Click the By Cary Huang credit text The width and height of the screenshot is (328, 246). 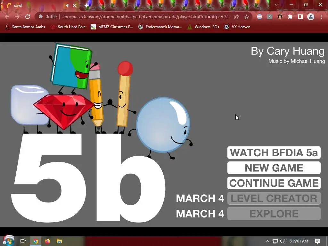coord(288,51)
